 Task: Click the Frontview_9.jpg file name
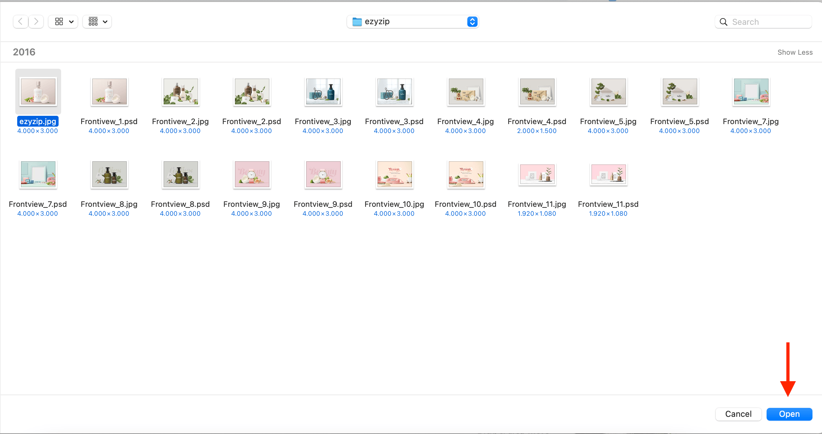(x=252, y=204)
